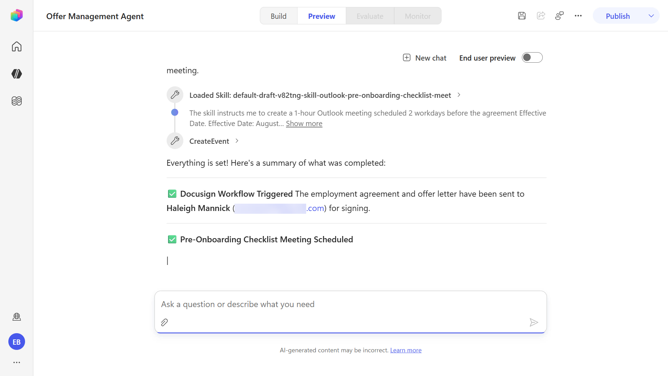Click the paperclip attach file icon
Screen dimensions: 668x376
tap(165, 322)
